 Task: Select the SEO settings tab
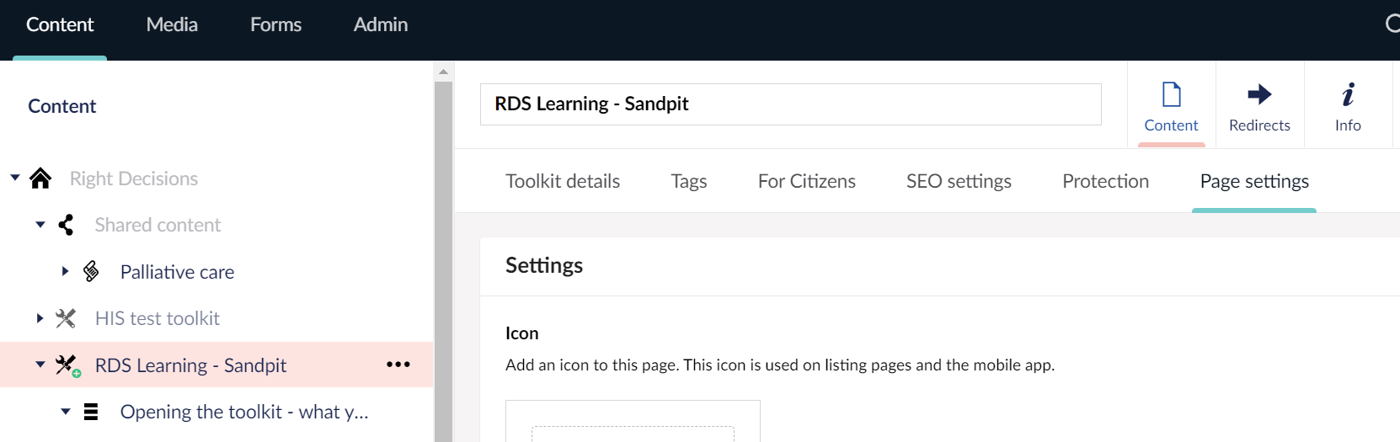[959, 181]
